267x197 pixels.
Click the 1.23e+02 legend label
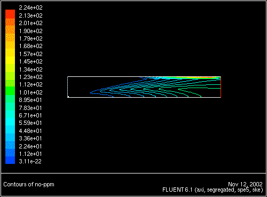[30, 77]
